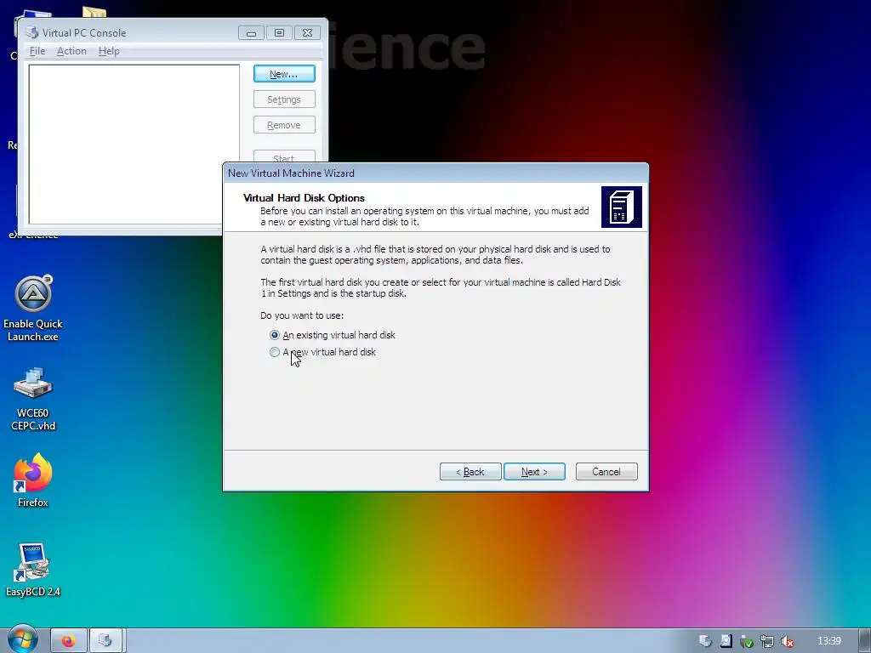Image resolution: width=871 pixels, height=653 pixels.
Task: Click Virtual PC taskbar button
Action: [105, 640]
